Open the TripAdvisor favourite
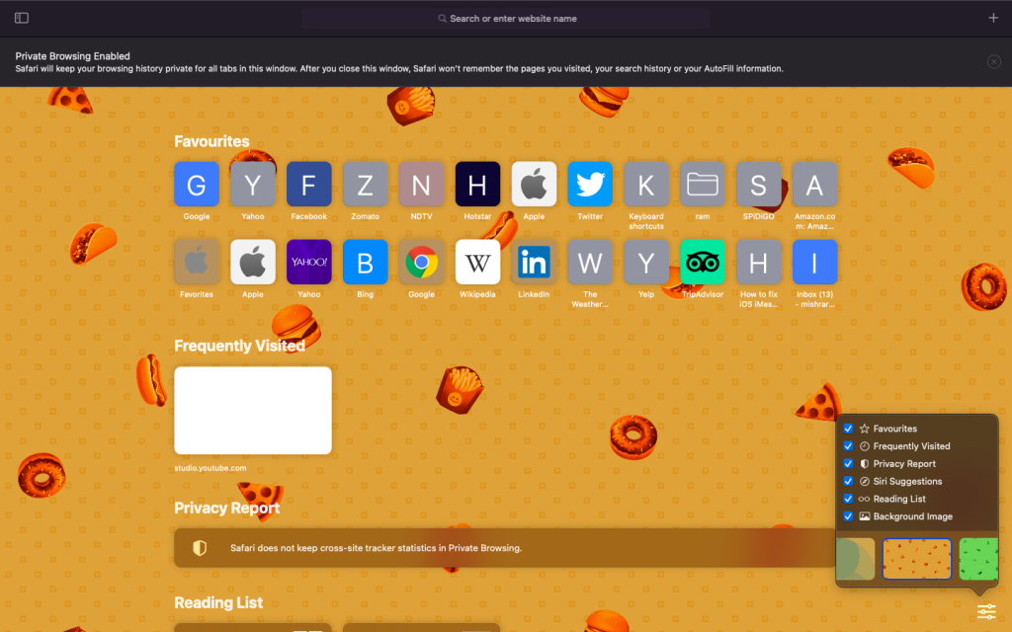 (x=703, y=262)
